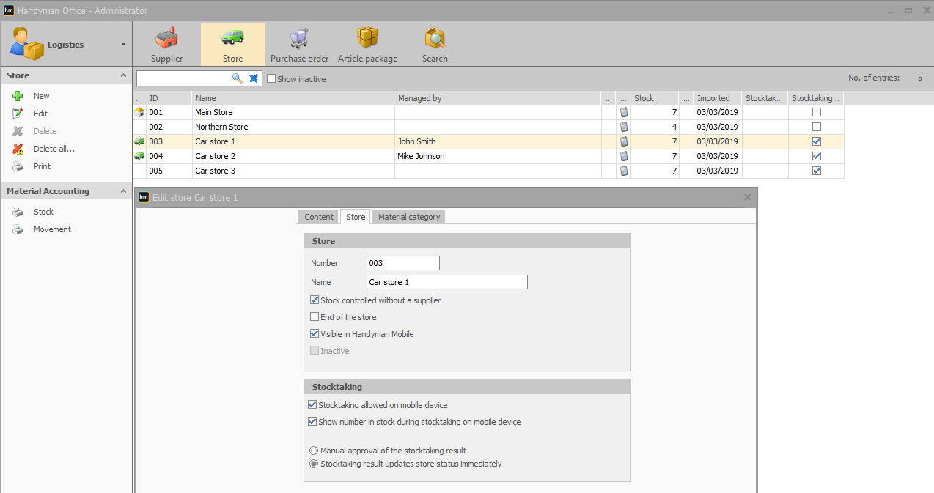Click mobile device icon in Main Store row

[624, 112]
